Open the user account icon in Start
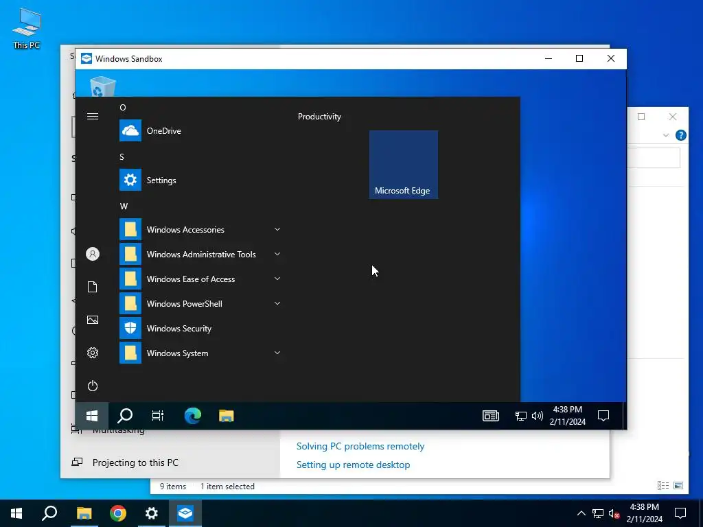Image resolution: width=703 pixels, height=527 pixels. (93, 254)
